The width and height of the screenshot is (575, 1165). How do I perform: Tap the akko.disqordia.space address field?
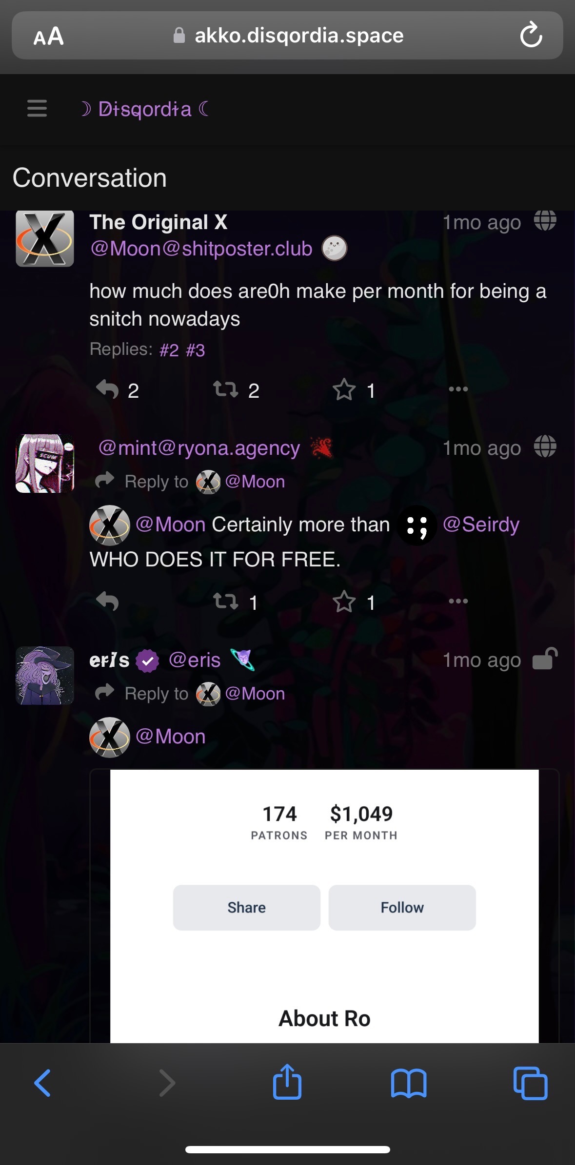pos(287,35)
